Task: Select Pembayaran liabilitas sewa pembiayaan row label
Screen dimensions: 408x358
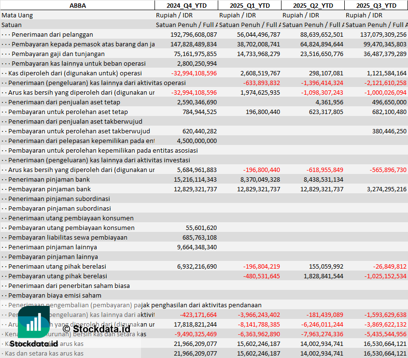Action: (68, 237)
